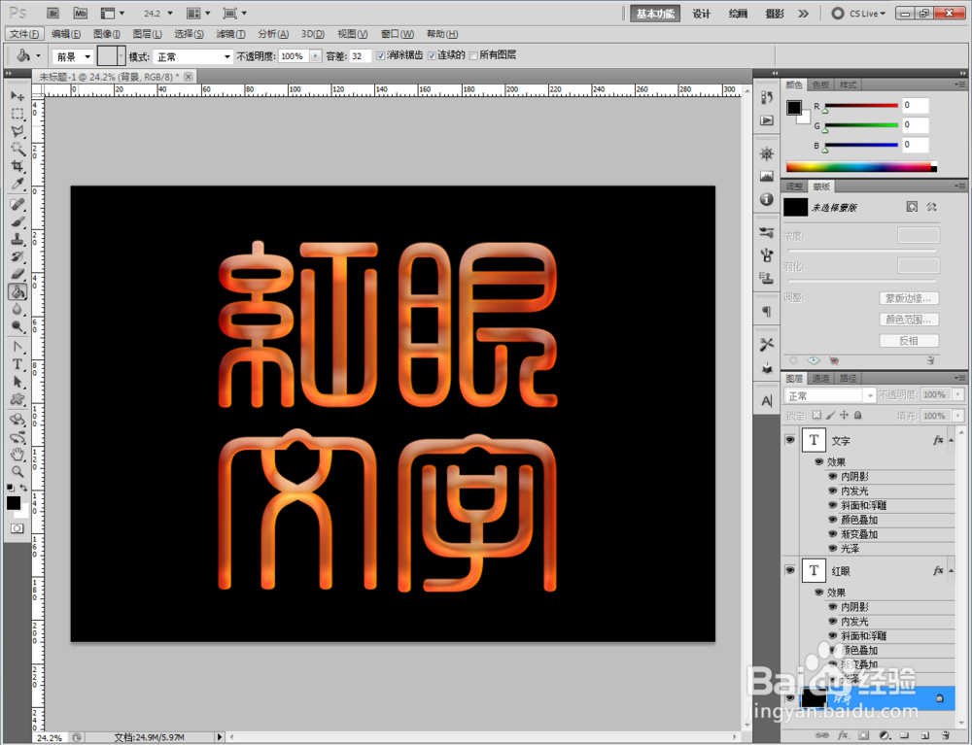Select the Paint Bucket tool
Image resolution: width=972 pixels, height=745 pixels.
click(17, 291)
